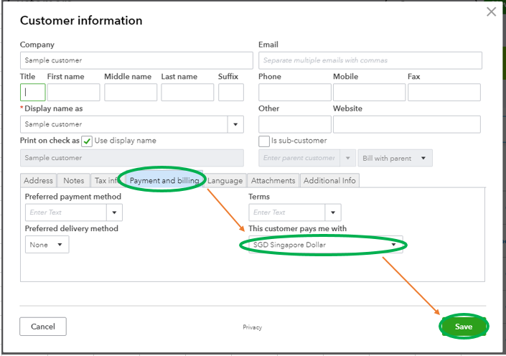The width and height of the screenshot is (506, 356).
Task: Select currency in SGD Singapore Dollar dropdown
Action: point(326,245)
